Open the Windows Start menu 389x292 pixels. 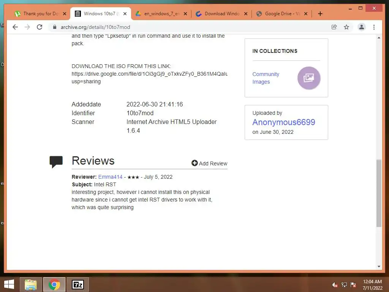(9, 284)
